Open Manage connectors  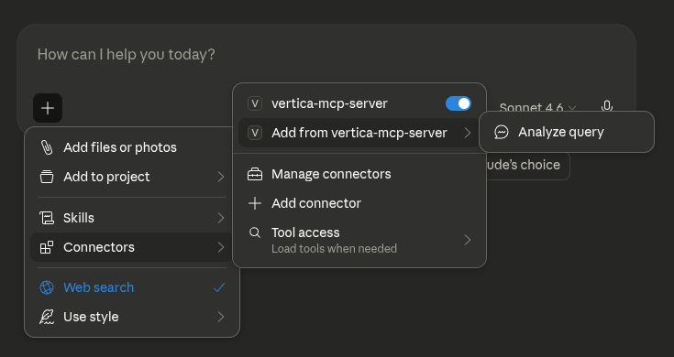pyautogui.click(x=359, y=174)
